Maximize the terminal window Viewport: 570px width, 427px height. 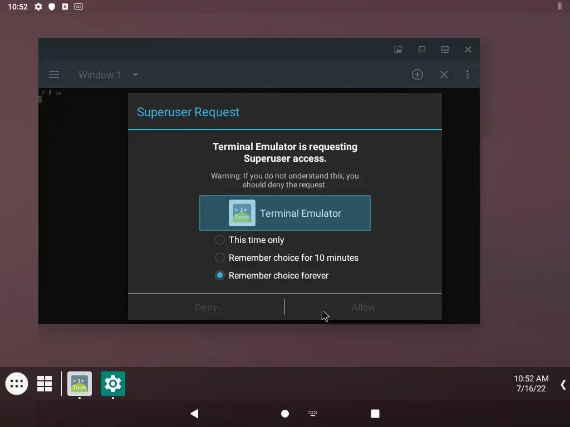[445, 49]
